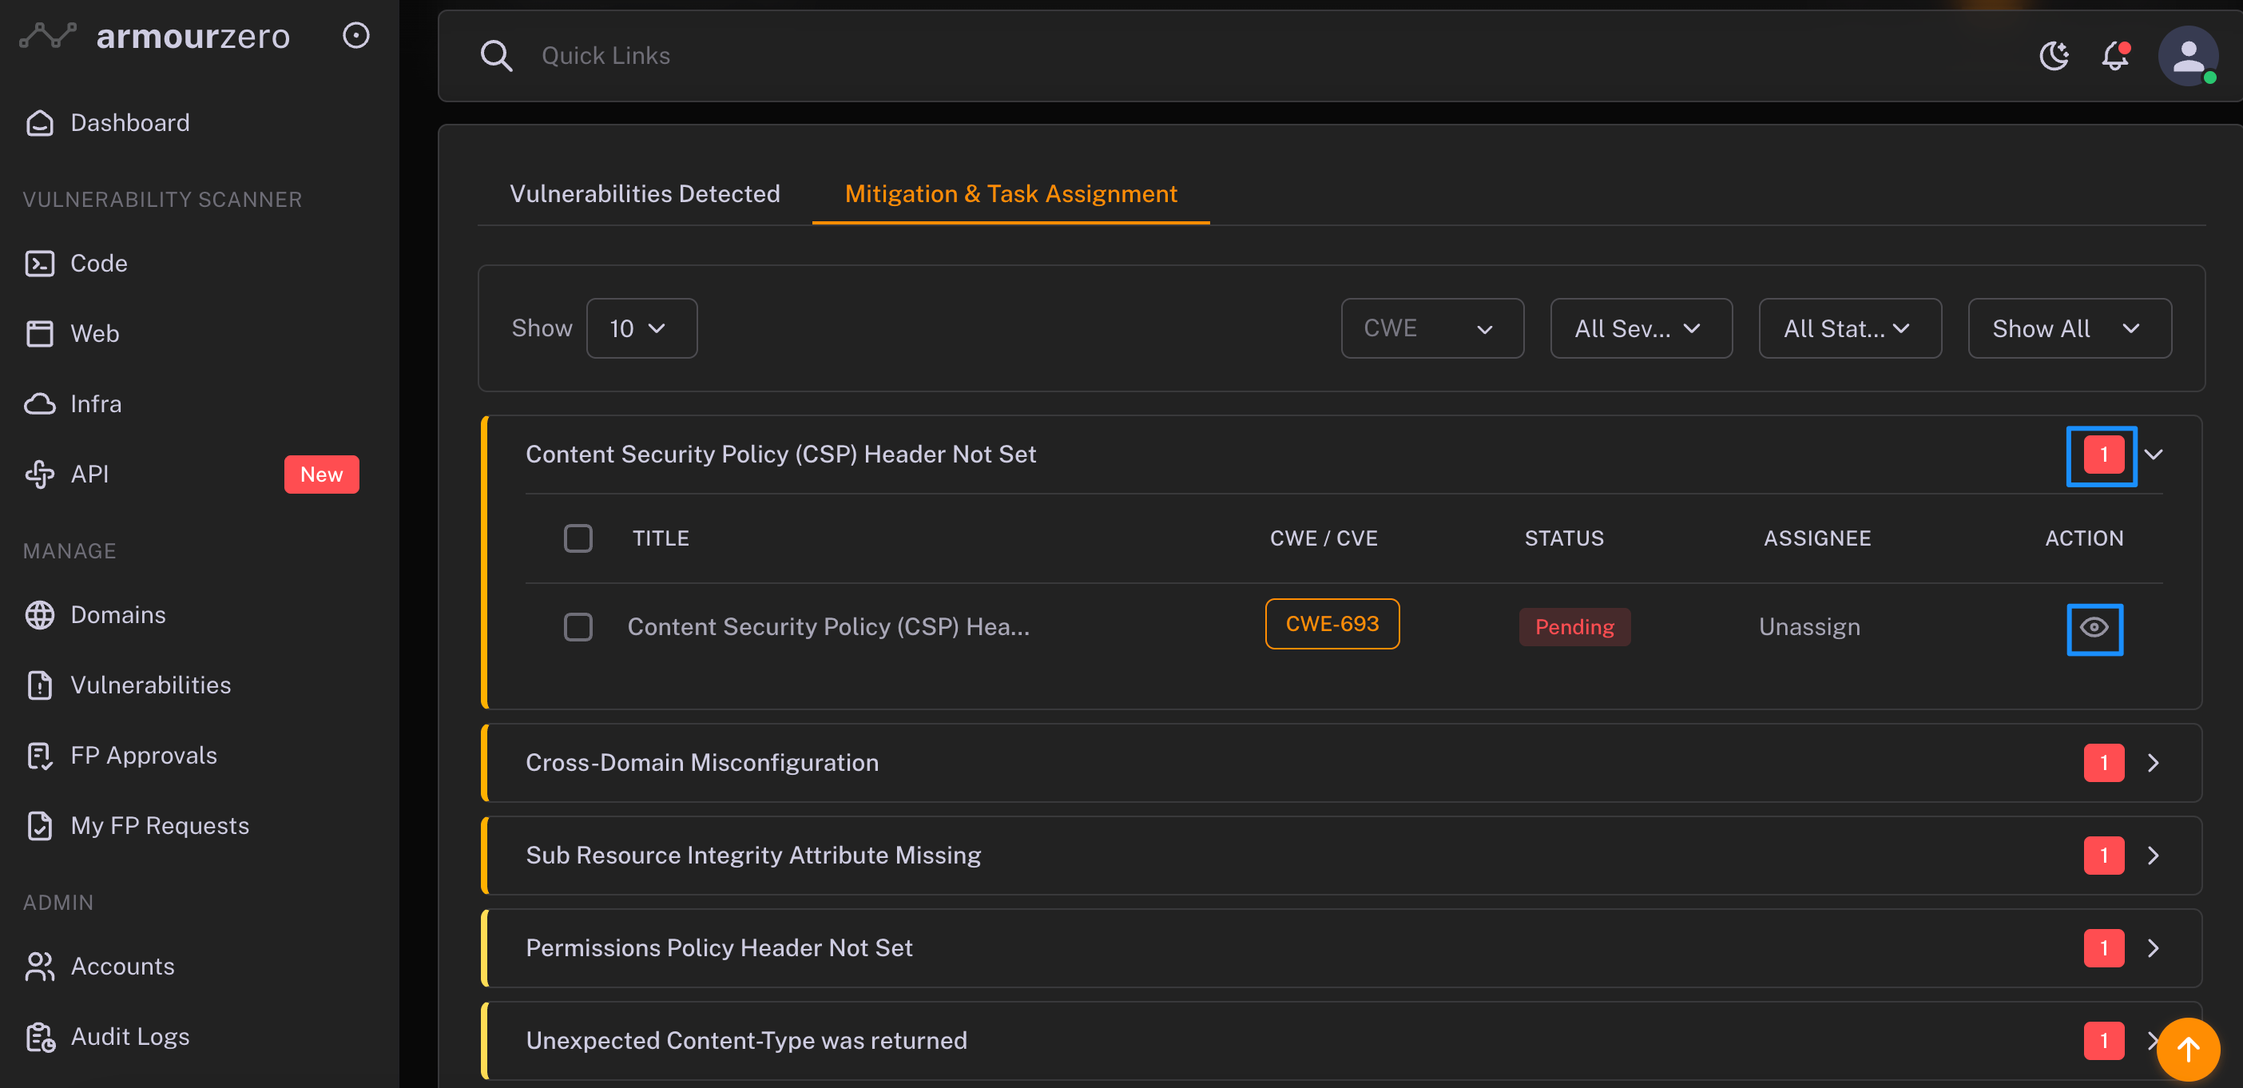View CSP vulnerability details eye icon
Screen dimensions: 2243x1088
[x=2094, y=628]
